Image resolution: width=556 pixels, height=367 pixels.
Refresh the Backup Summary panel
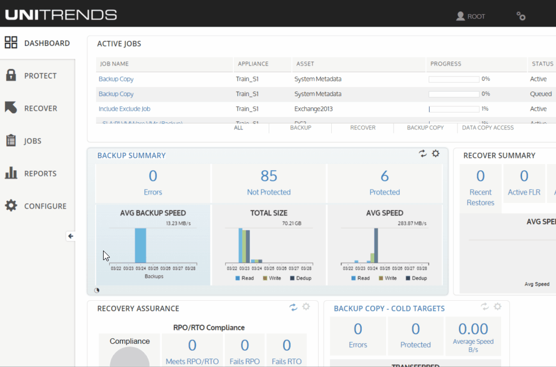point(422,153)
